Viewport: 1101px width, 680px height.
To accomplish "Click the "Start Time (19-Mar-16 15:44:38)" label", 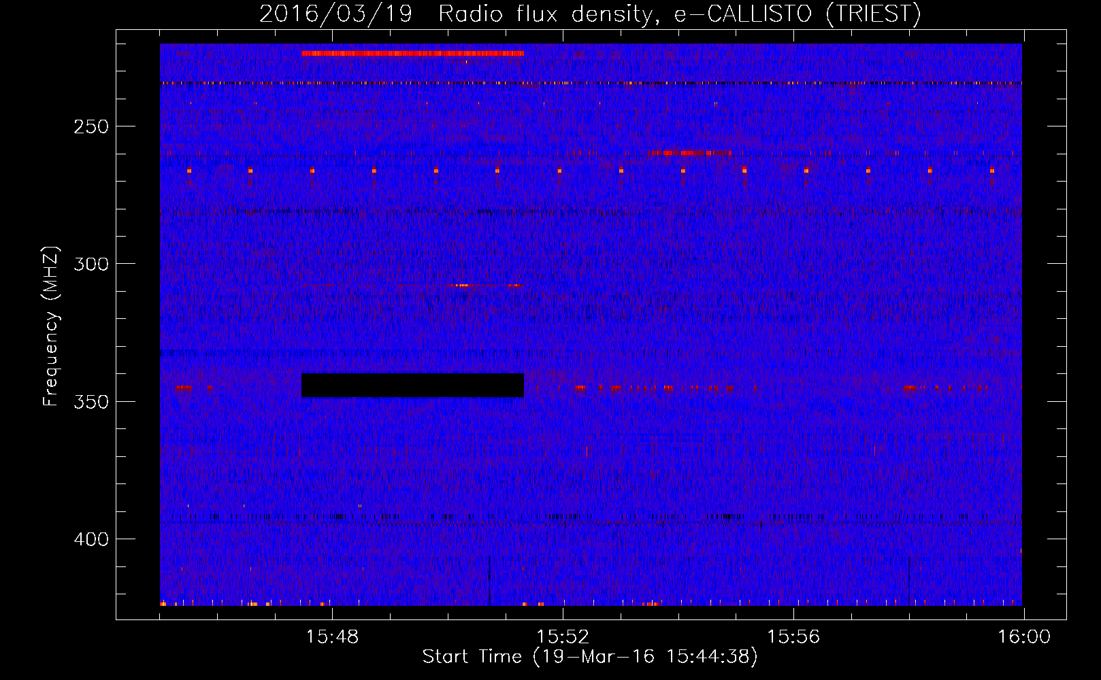I will point(590,657).
